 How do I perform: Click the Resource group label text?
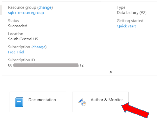coord(22,7)
